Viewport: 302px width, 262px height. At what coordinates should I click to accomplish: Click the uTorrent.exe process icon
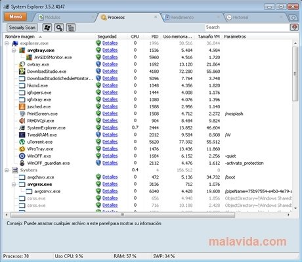(22, 142)
